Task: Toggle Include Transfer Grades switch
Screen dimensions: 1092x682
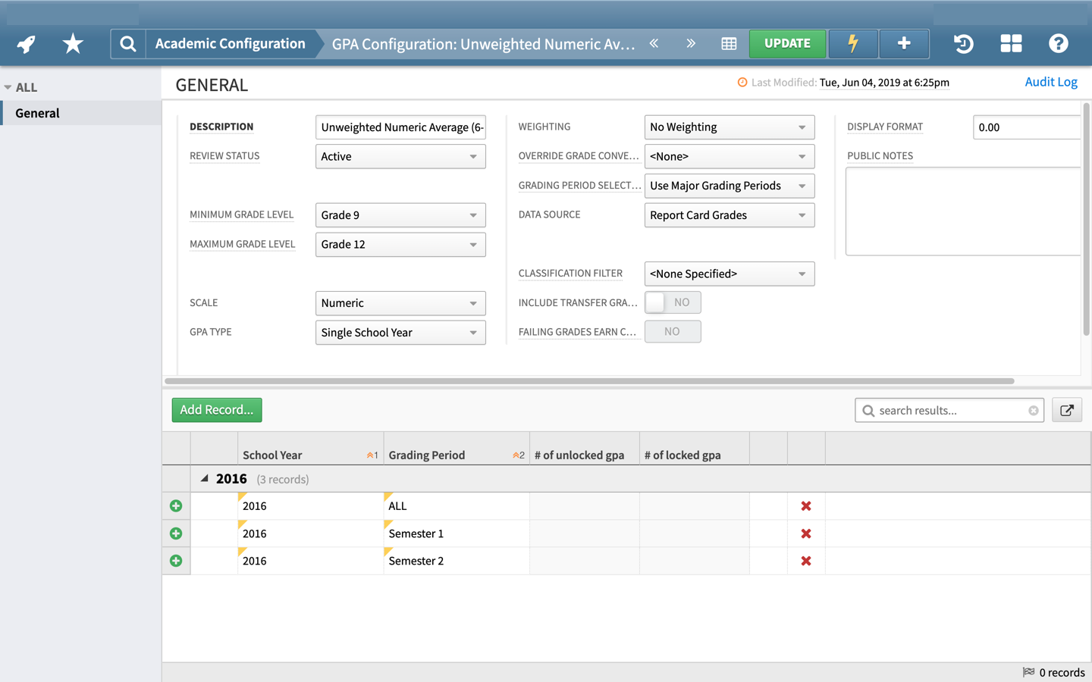Action: point(672,302)
